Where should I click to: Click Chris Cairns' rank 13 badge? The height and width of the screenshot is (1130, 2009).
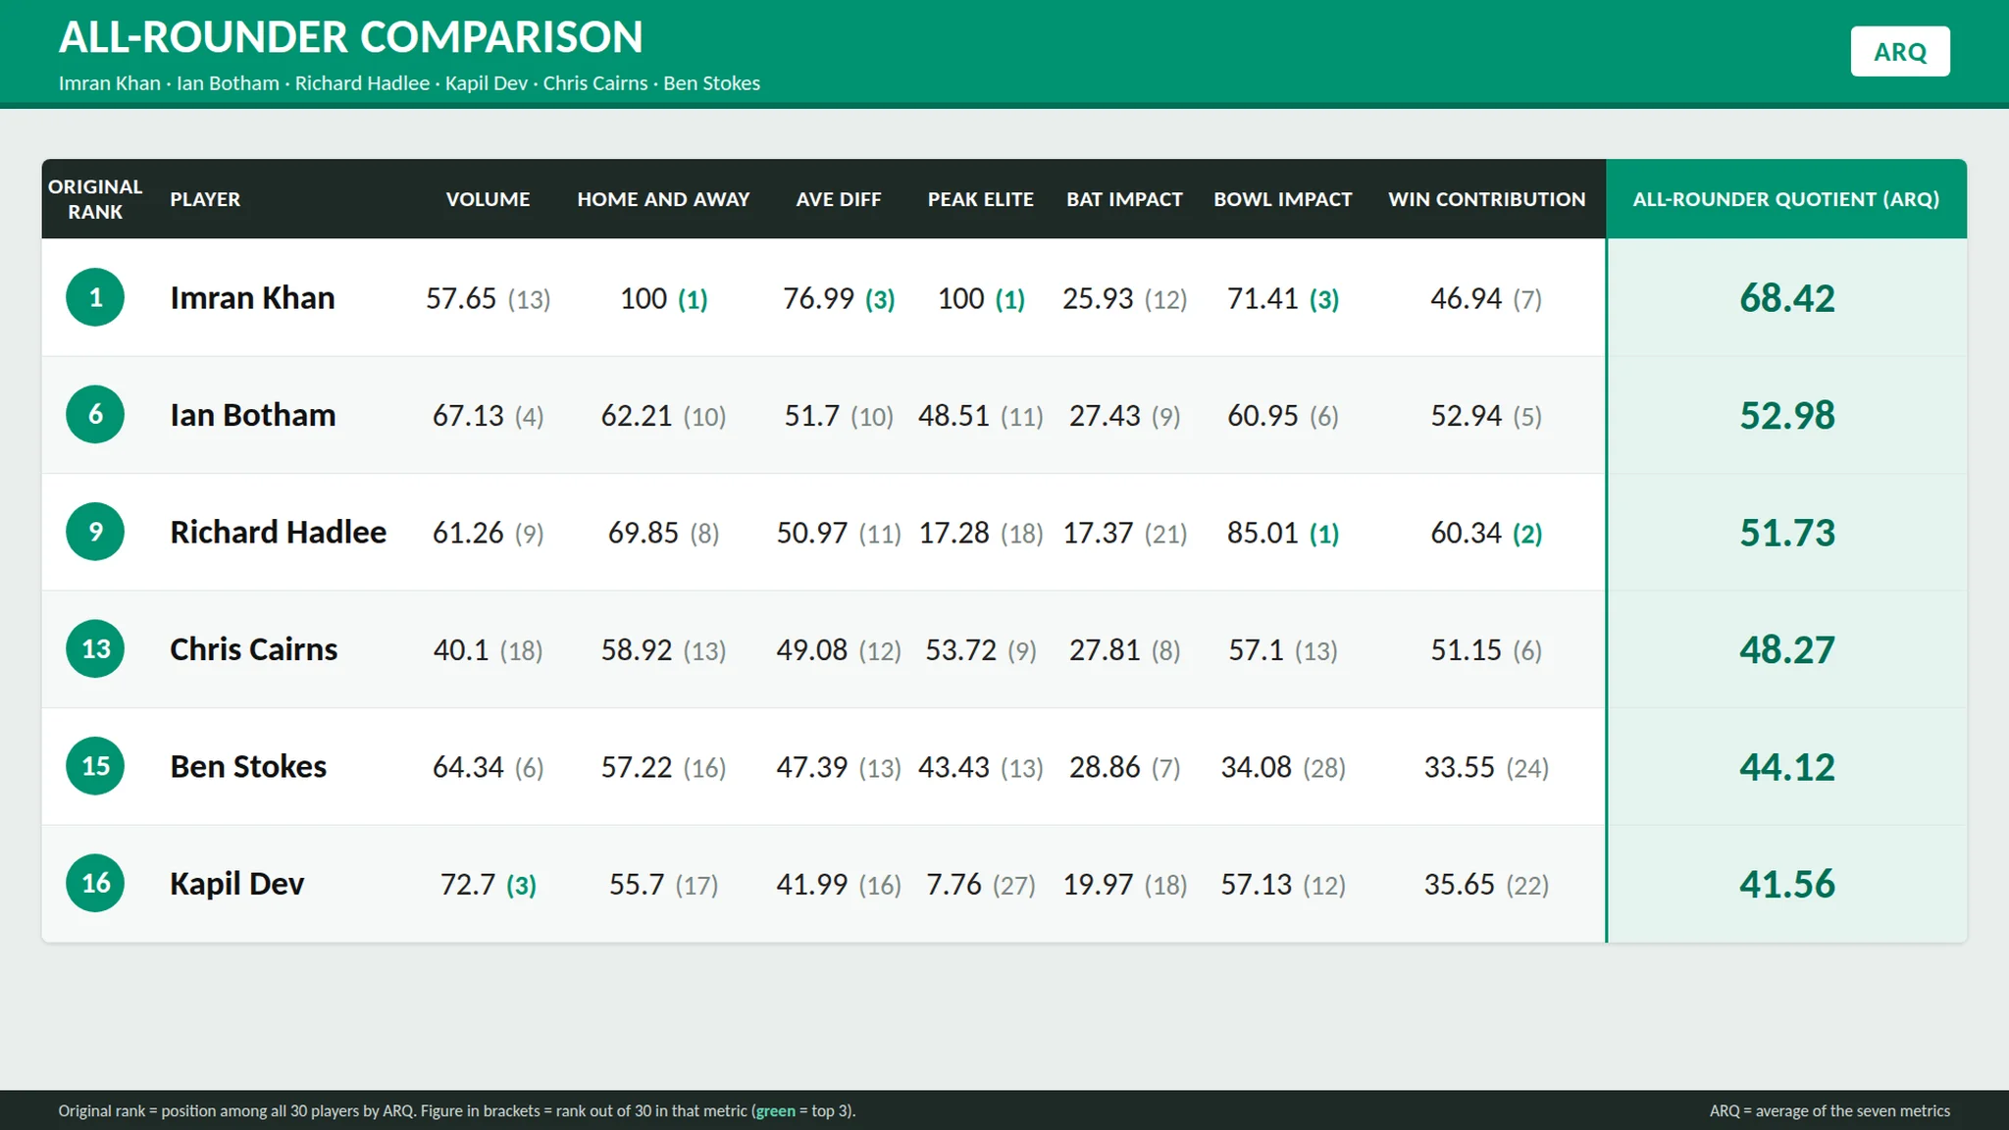tap(95, 648)
